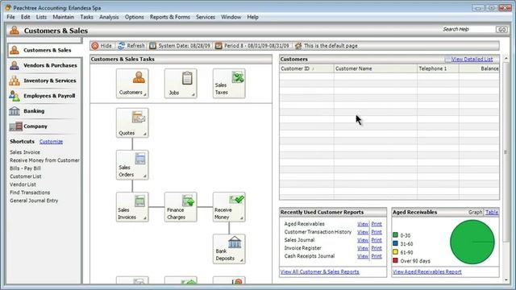
Task: Open the Sales Orders task icon
Action: (x=132, y=164)
